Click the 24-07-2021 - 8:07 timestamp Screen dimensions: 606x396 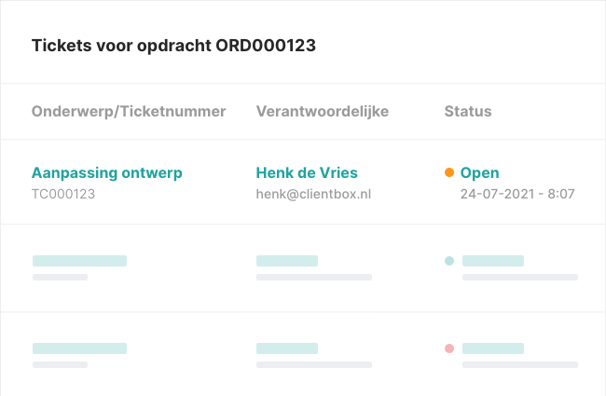[x=517, y=195]
